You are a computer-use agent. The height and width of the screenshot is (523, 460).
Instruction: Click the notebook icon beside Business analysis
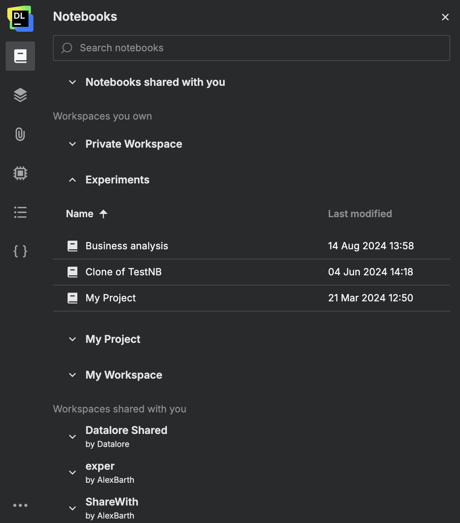click(x=72, y=246)
